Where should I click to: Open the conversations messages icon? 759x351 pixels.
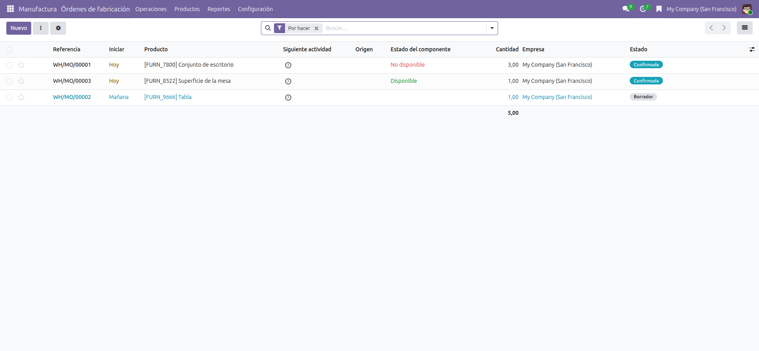click(626, 9)
